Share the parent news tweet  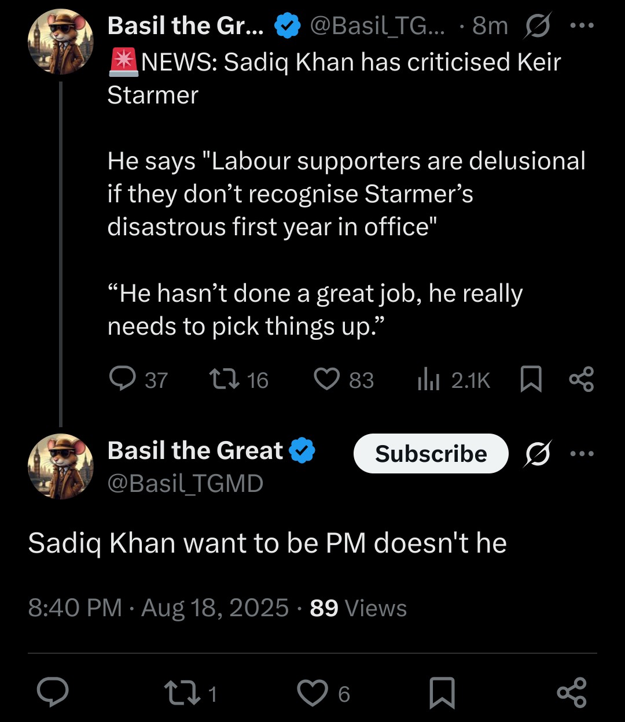[582, 380]
